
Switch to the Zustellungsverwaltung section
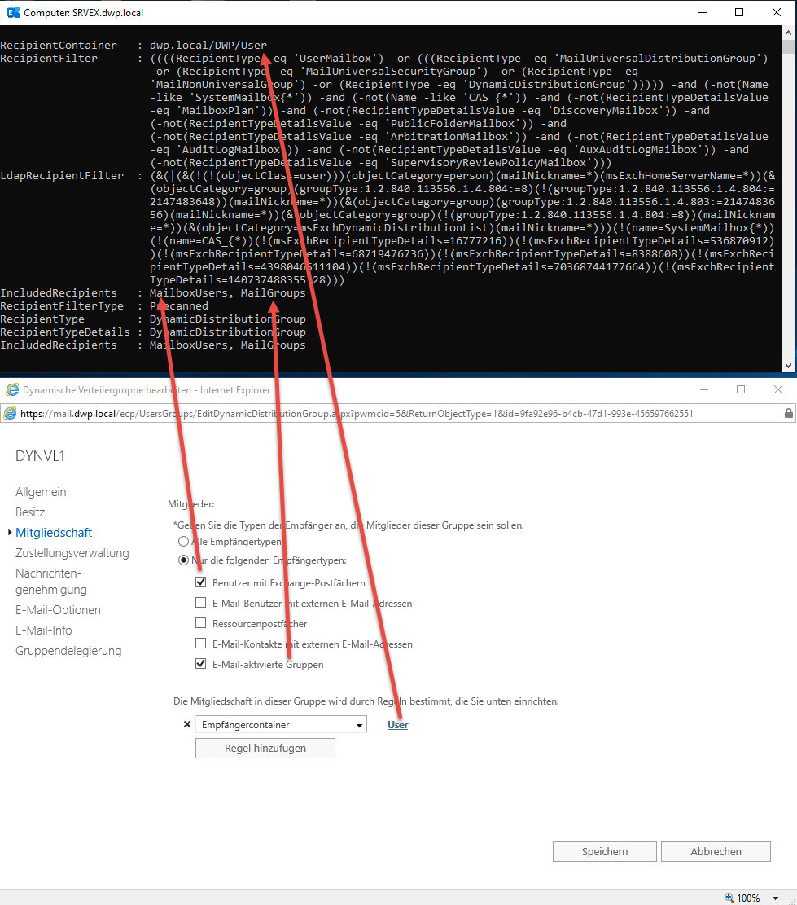72,553
